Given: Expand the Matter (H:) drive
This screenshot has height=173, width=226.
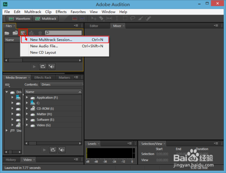Looking at the screenshot, I should tap(27, 114).
